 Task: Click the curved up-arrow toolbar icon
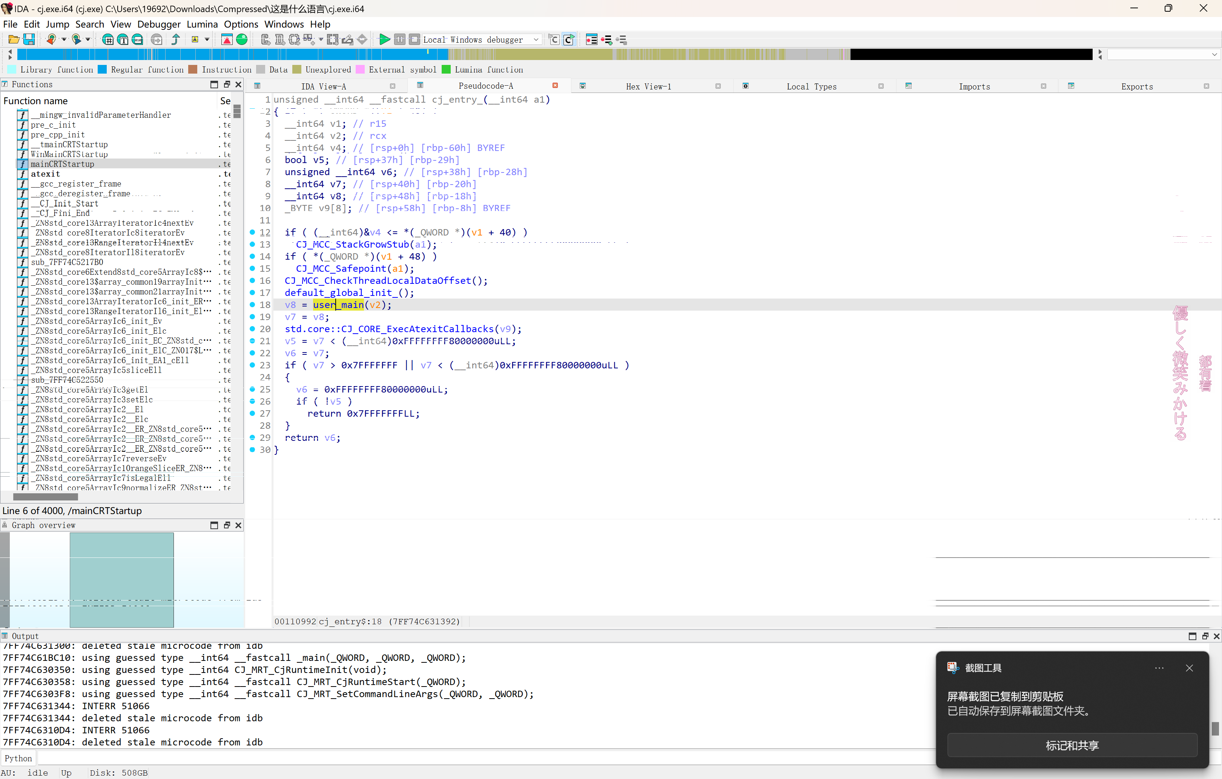(176, 40)
